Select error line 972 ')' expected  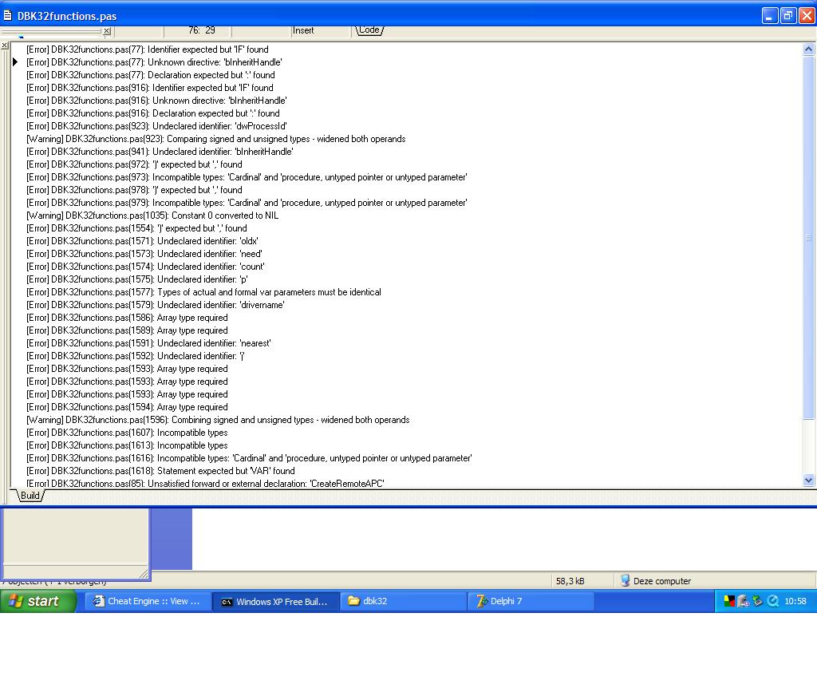point(134,164)
